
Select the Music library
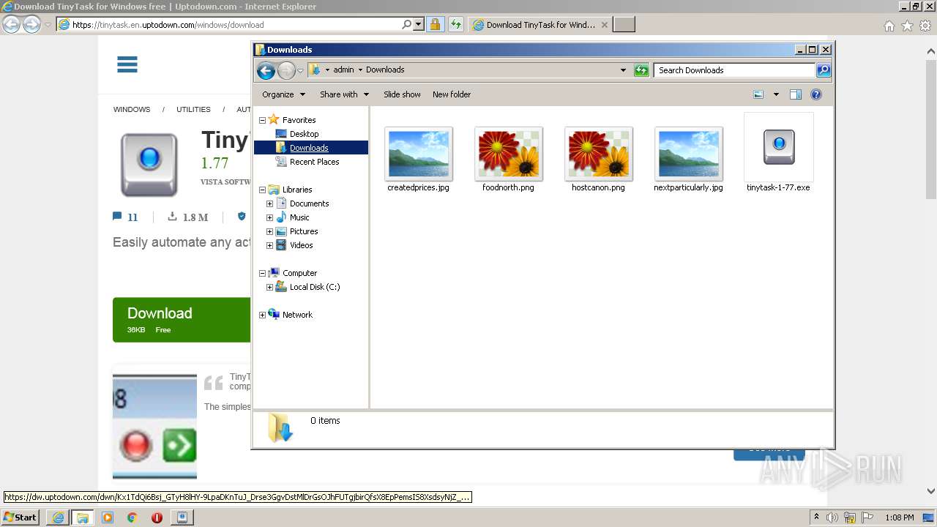click(299, 217)
